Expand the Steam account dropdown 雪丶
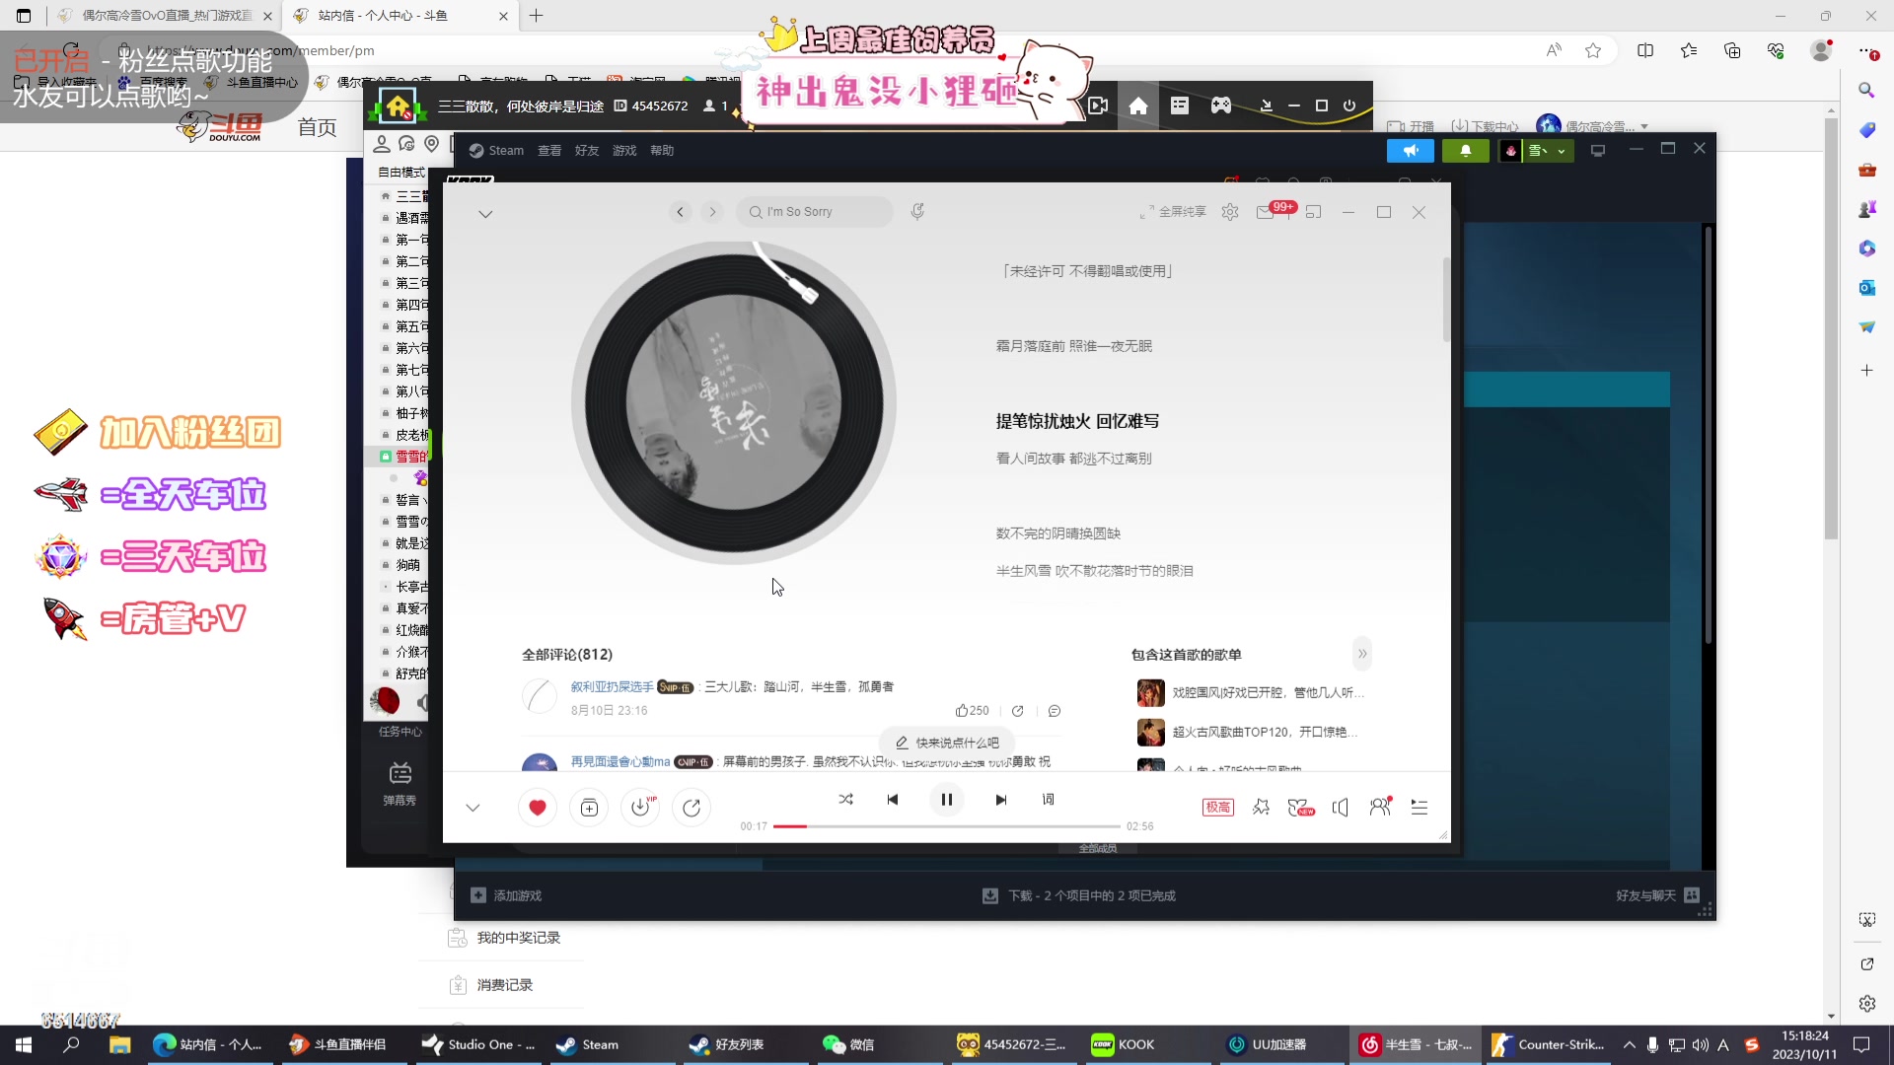The height and width of the screenshot is (1065, 1894). click(1546, 151)
